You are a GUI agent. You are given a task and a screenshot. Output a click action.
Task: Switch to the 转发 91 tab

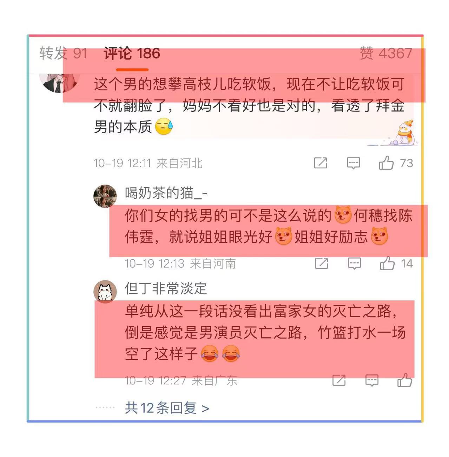pyautogui.click(x=63, y=53)
